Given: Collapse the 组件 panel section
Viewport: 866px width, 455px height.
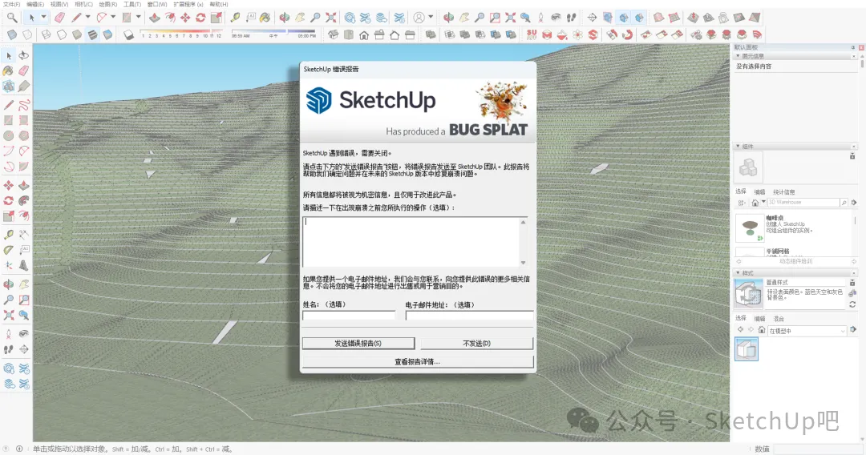Looking at the screenshot, I should tap(739, 147).
